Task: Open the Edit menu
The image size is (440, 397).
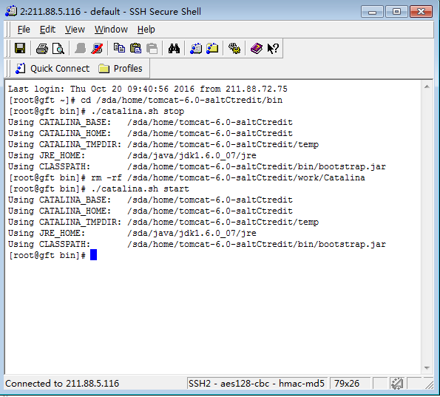Action: point(47,30)
